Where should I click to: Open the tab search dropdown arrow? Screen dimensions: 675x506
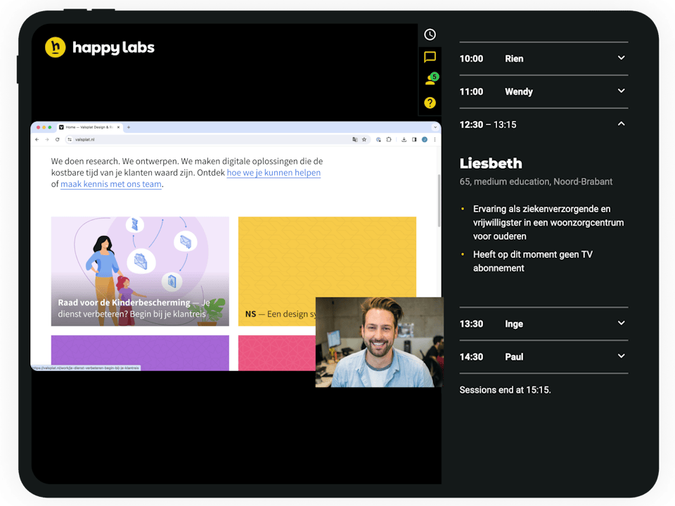coord(435,127)
